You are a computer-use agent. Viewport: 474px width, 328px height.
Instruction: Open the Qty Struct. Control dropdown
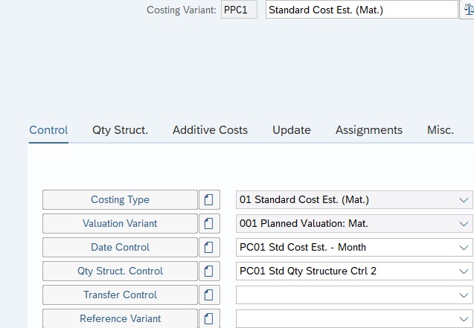(465, 271)
